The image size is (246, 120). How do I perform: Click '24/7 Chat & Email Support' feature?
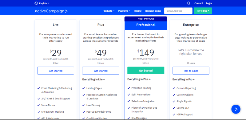[56, 99]
